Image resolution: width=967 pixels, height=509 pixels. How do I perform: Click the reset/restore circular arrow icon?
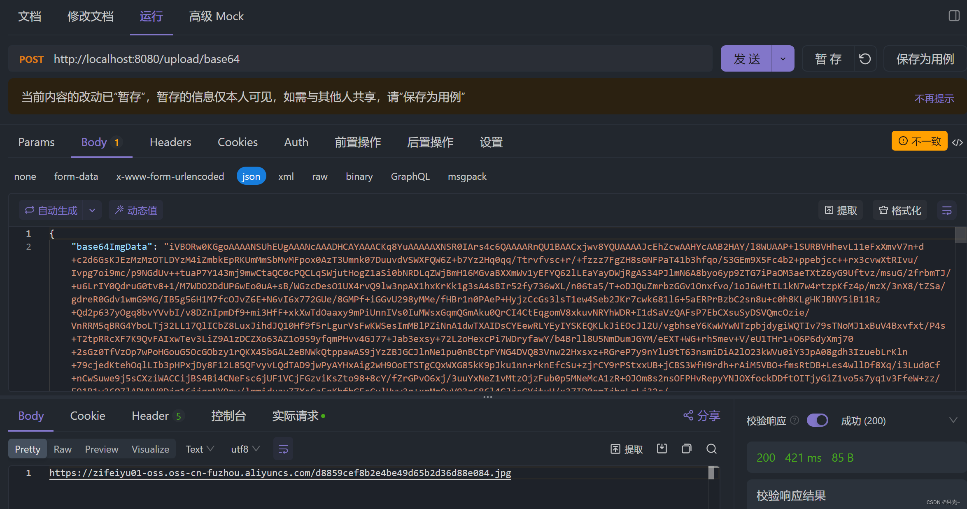click(865, 59)
